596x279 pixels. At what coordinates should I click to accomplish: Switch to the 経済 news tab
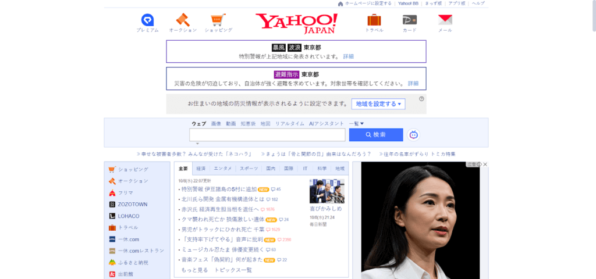pos(201,169)
